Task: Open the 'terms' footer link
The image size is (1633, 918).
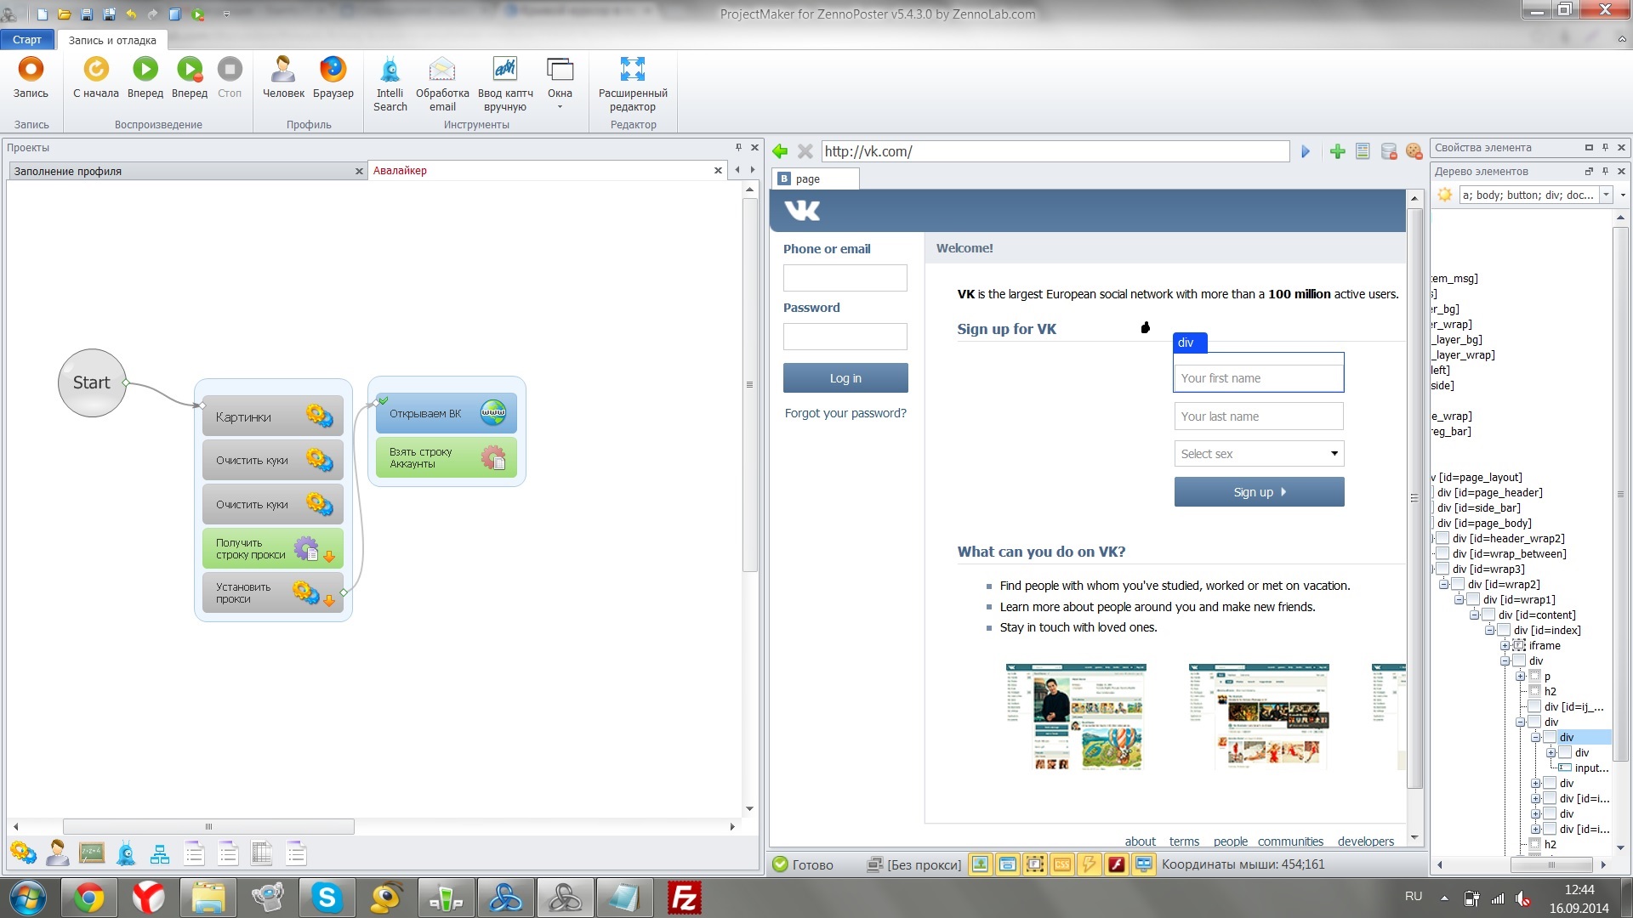Action: coord(1184,841)
